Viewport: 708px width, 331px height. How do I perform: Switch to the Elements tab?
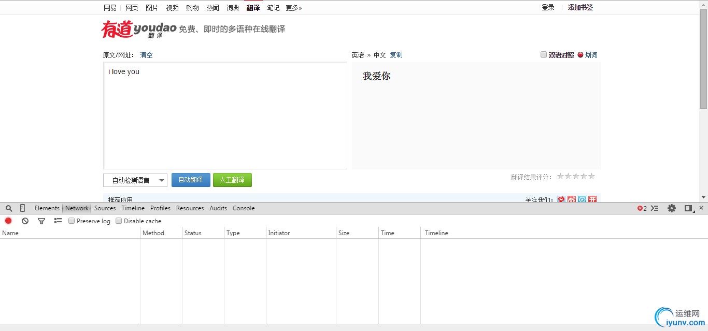pos(47,208)
